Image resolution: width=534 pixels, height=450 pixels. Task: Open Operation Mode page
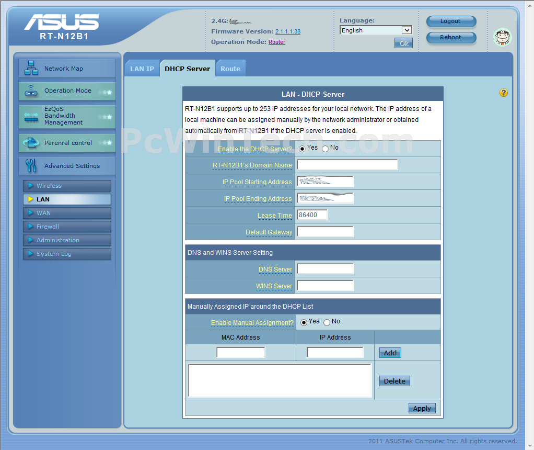point(67,91)
